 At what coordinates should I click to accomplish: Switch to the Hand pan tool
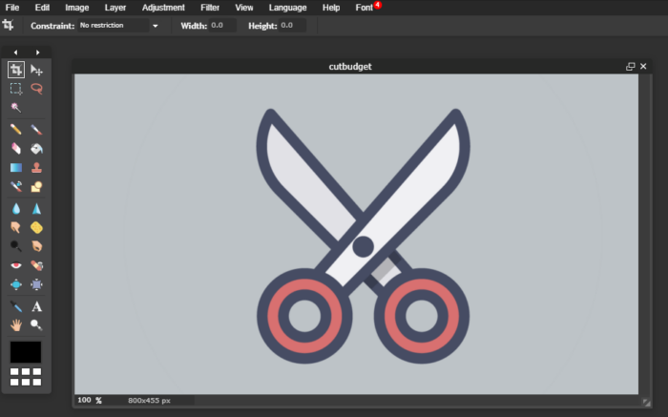point(16,325)
